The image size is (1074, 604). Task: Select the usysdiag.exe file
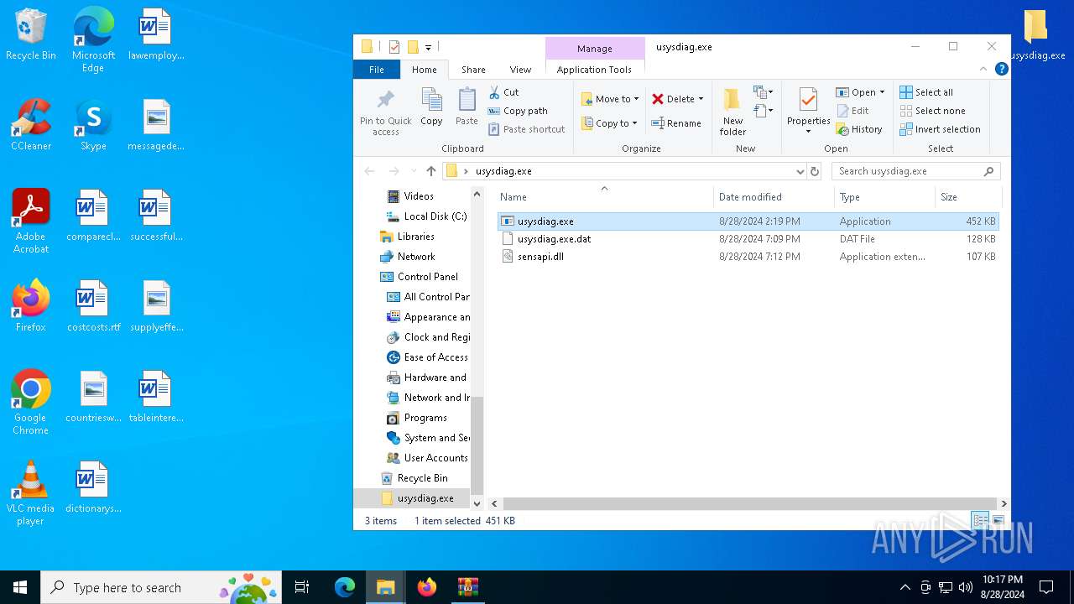coord(748,221)
